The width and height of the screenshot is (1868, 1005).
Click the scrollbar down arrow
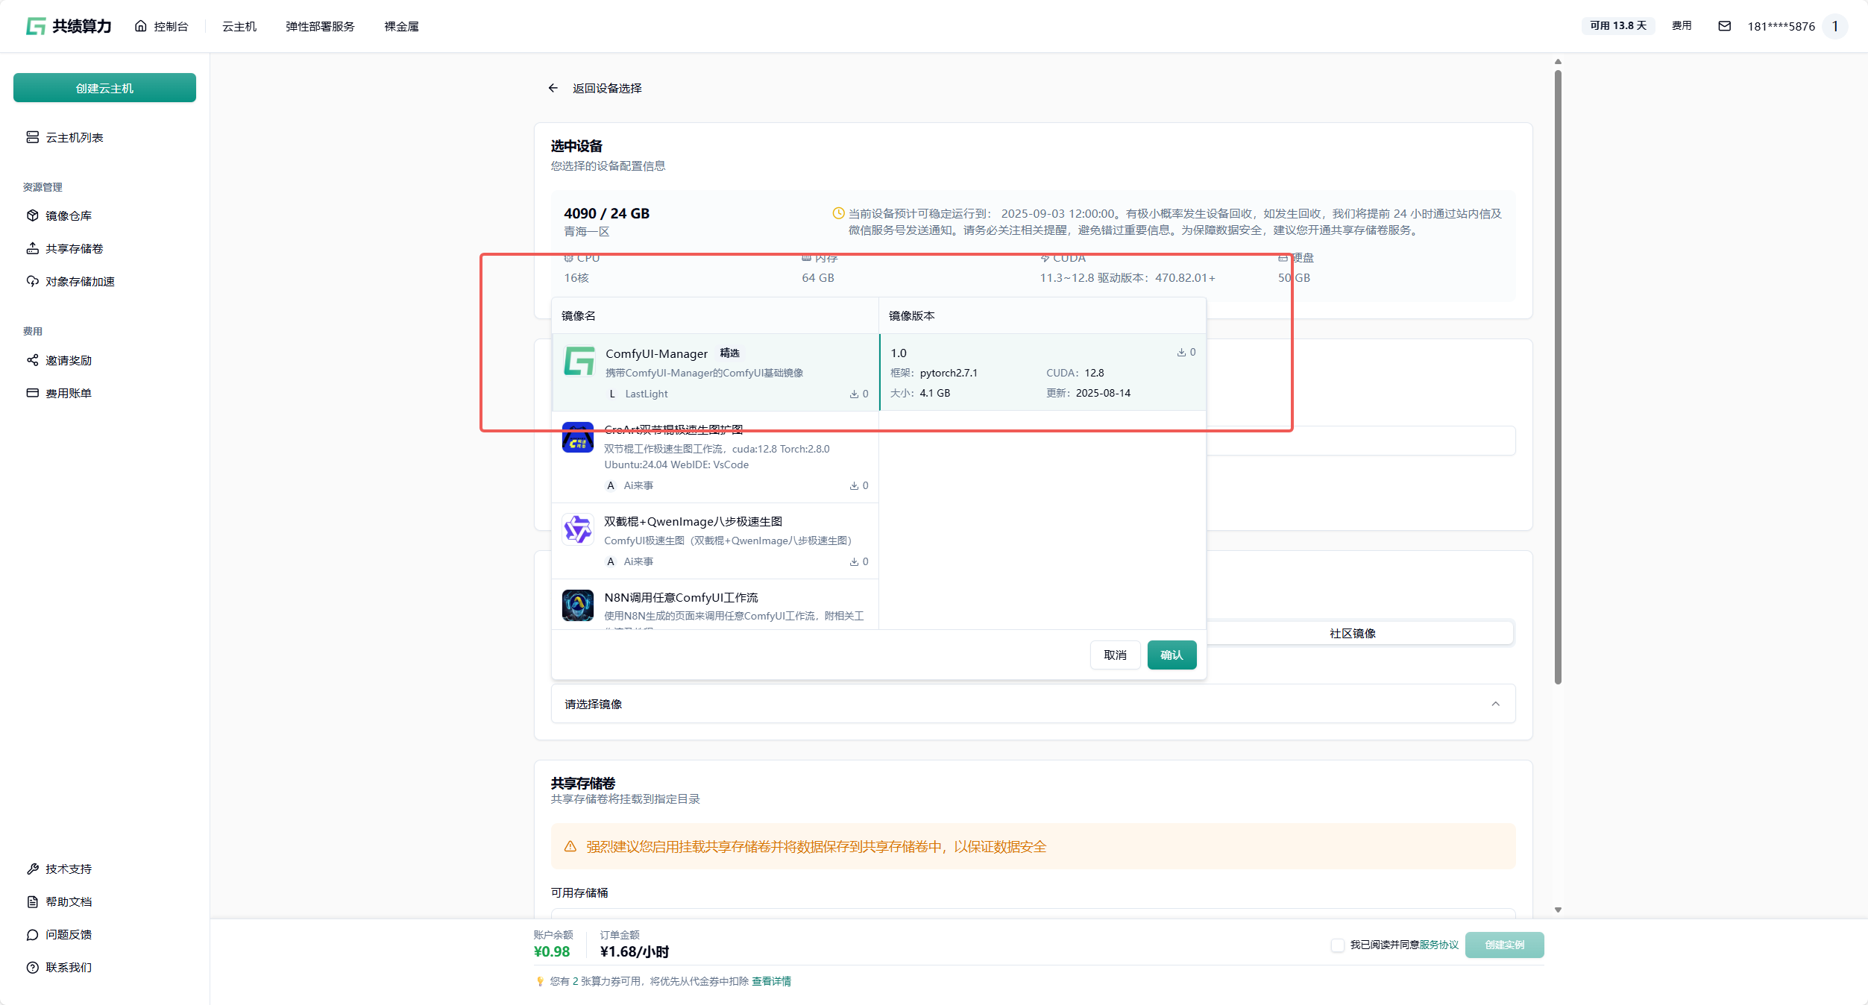click(1558, 910)
